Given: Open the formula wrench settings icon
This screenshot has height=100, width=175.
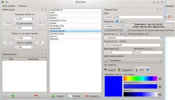Looking at the screenshot, I should [122, 21].
